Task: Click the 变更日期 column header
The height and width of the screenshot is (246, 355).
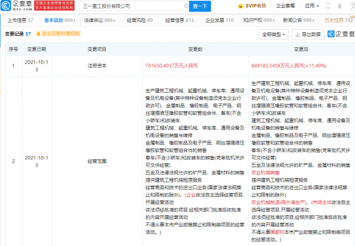Action: tap(37, 49)
